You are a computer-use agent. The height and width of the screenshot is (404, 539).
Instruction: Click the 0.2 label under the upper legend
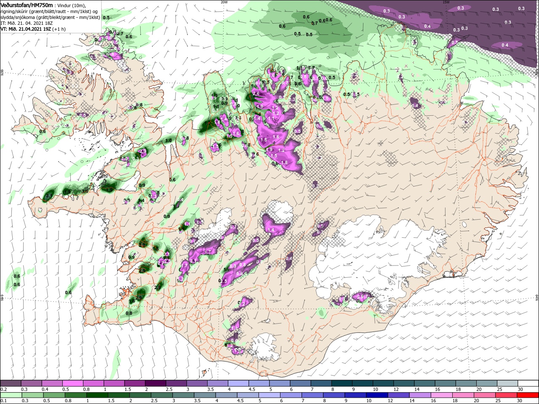4,389
